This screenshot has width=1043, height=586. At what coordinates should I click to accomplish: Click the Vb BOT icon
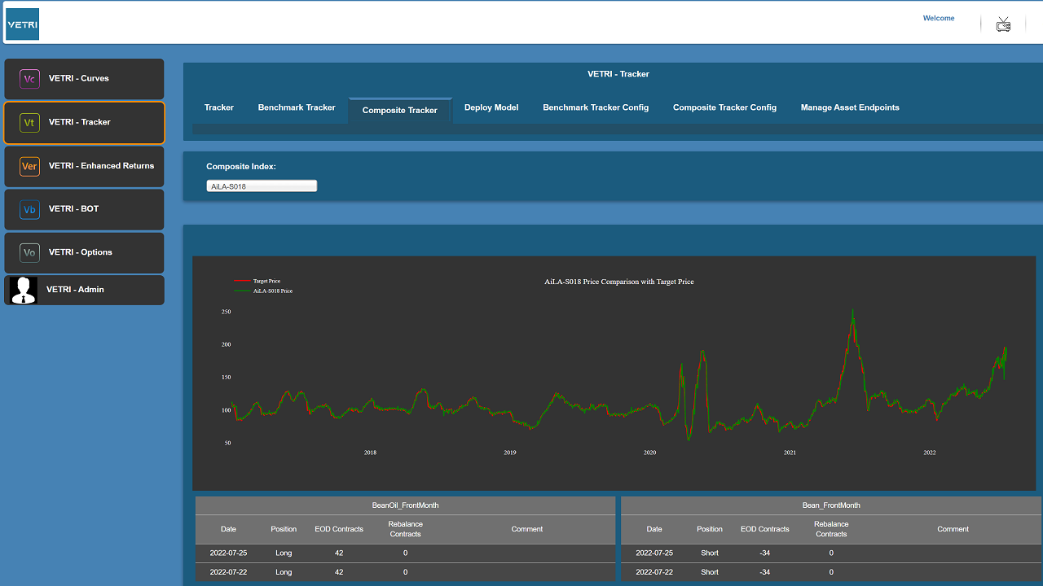29,209
